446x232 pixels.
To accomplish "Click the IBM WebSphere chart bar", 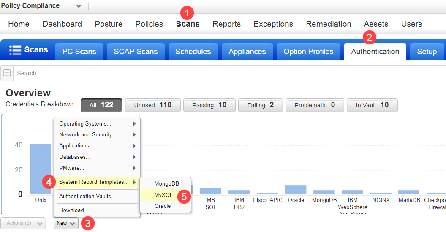I will click(x=352, y=192).
